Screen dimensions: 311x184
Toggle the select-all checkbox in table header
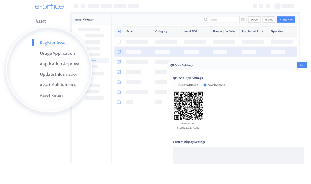(119, 32)
